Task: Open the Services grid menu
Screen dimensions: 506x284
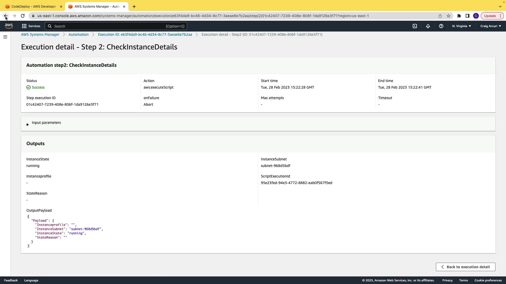Action: pyautogui.click(x=31, y=26)
